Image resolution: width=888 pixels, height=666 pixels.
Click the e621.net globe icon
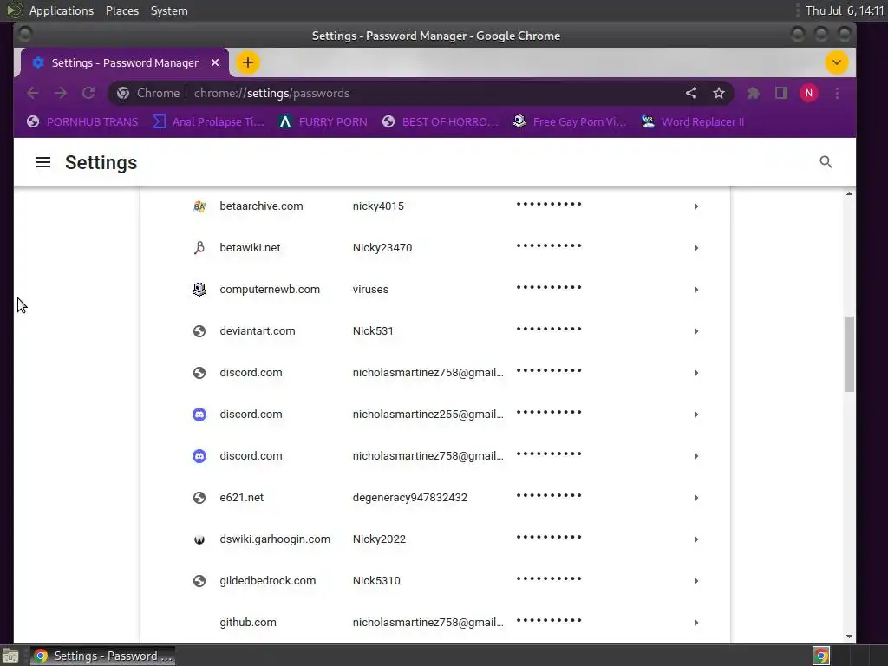(x=199, y=497)
